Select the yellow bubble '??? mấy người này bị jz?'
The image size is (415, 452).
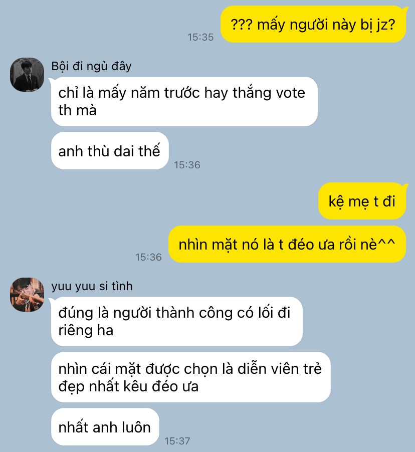313,25
